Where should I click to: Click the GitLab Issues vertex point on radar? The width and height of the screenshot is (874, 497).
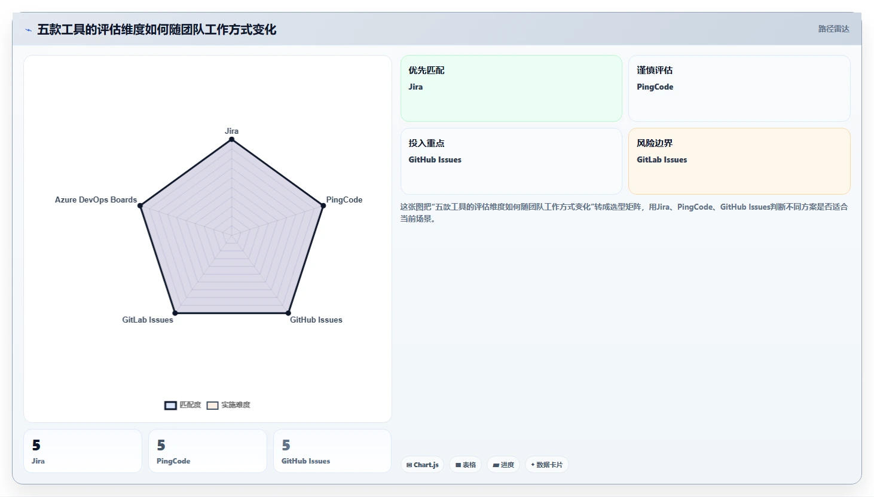[x=175, y=312]
